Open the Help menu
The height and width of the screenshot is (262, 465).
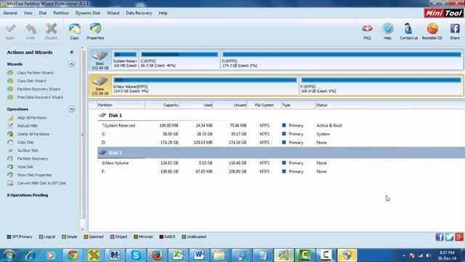(163, 13)
